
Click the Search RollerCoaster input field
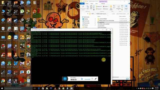(122, 14)
